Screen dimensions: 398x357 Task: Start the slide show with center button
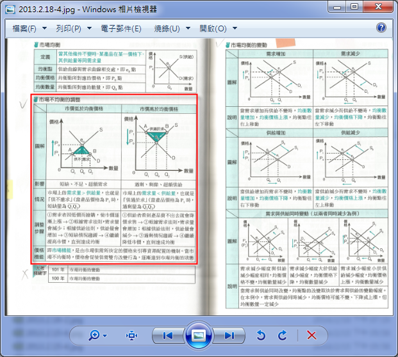(199, 335)
